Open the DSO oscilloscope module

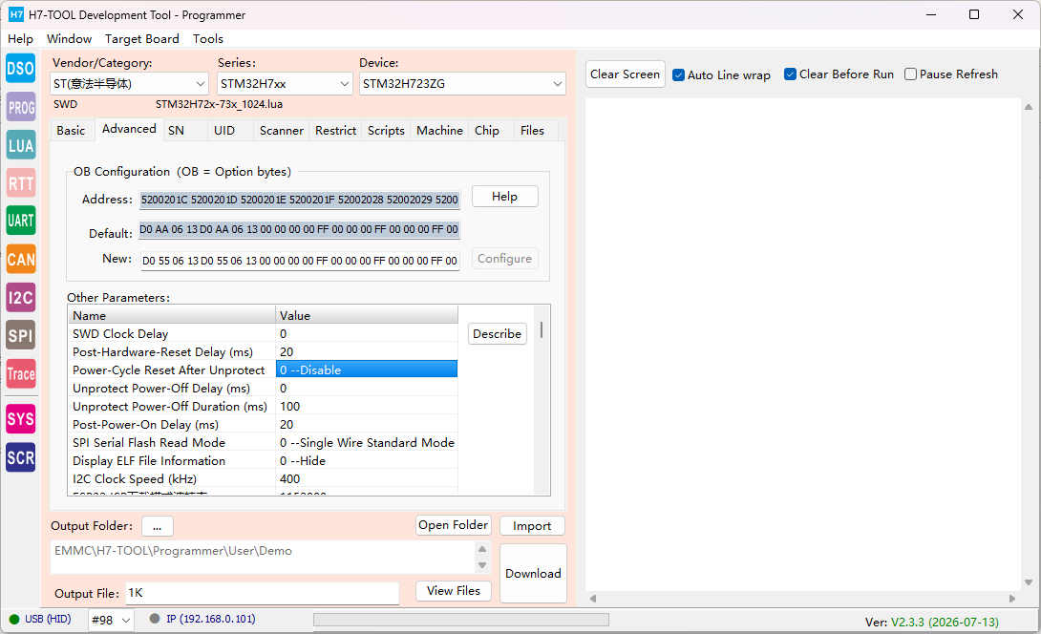click(x=21, y=69)
